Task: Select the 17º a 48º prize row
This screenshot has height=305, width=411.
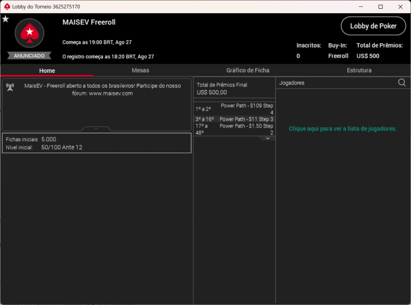Action: (234, 129)
